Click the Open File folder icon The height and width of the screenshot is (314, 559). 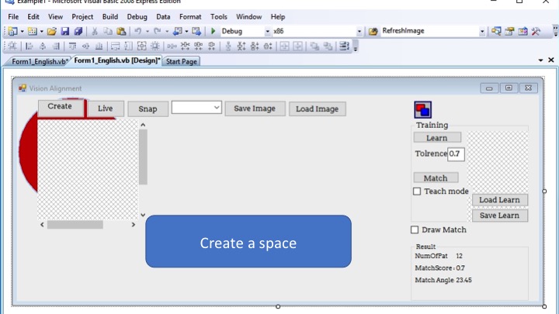pyautogui.click(x=52, y=31)
